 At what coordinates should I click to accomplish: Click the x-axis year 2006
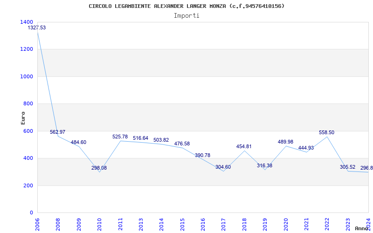point(37,224)
